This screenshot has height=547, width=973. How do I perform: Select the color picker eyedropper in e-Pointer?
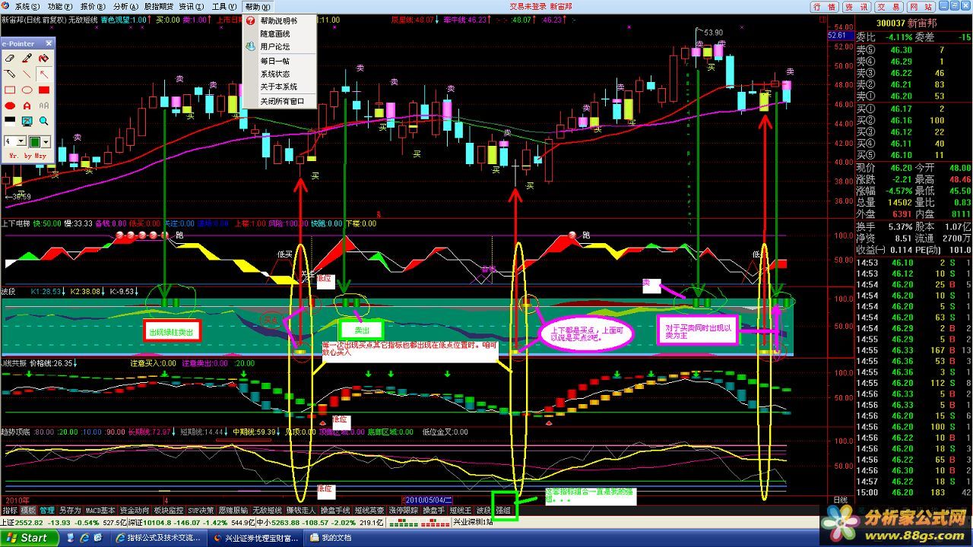pos(27,58)
